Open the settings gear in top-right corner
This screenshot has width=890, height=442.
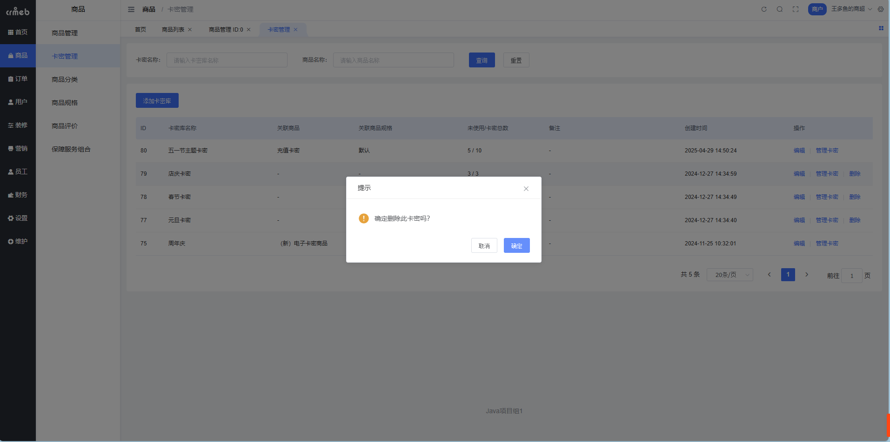pyautogui.click(x=881, y=9)
